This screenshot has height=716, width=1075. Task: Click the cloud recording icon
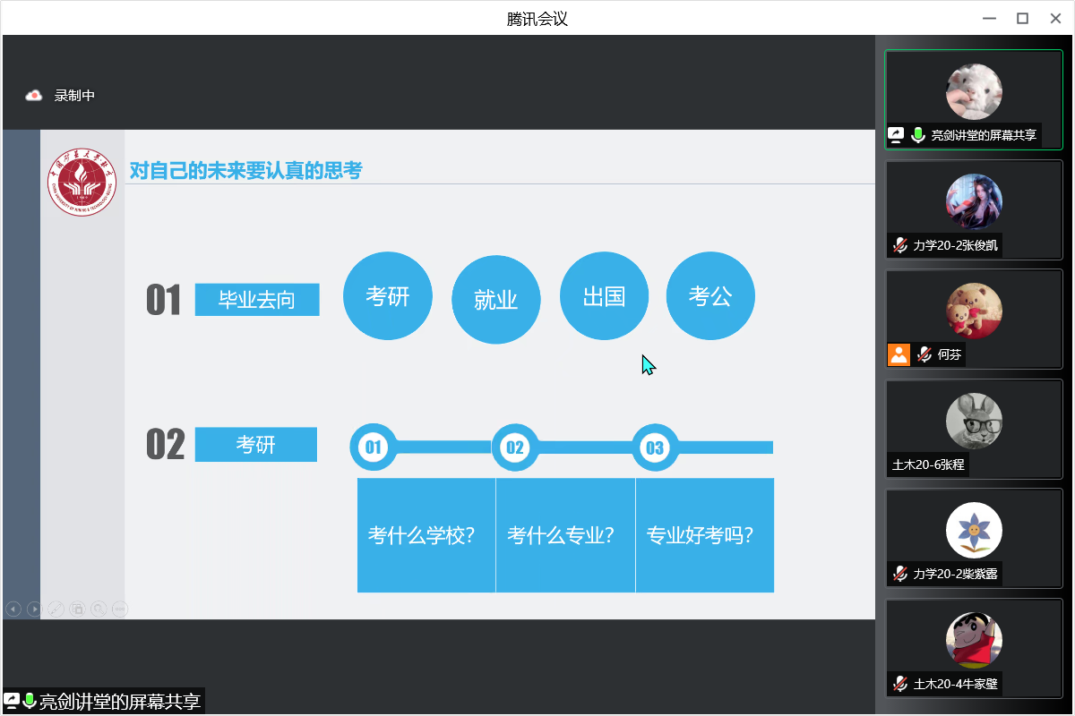pyautogui.click(x=34, y=96)
